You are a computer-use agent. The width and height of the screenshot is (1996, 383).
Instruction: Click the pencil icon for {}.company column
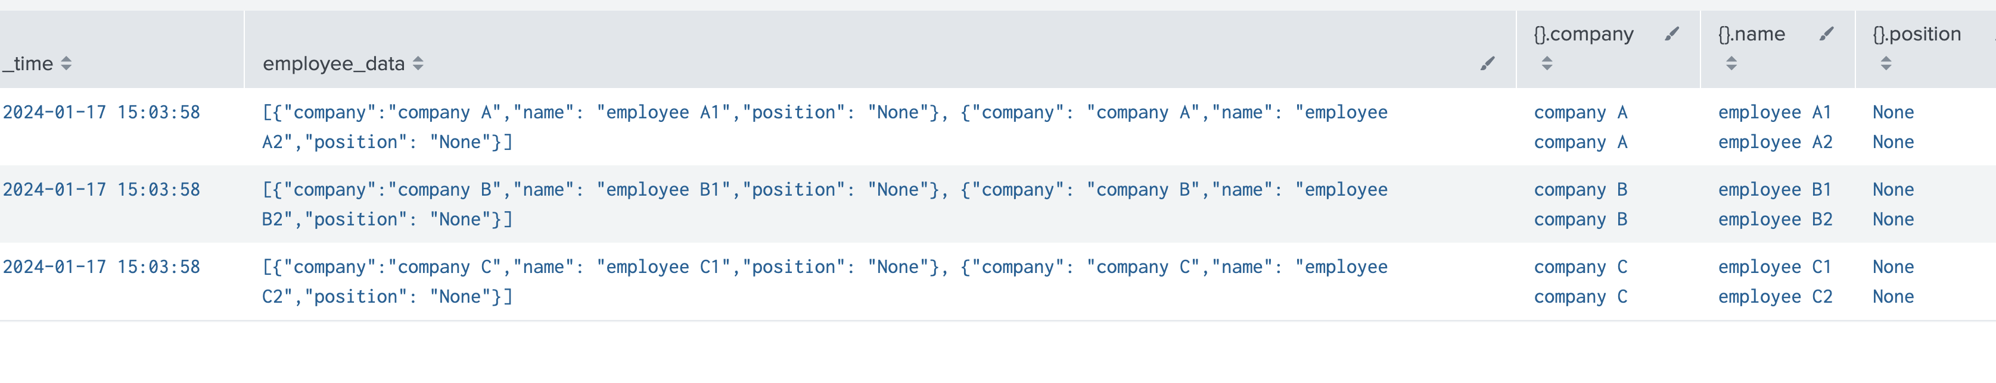point(1671,34)
